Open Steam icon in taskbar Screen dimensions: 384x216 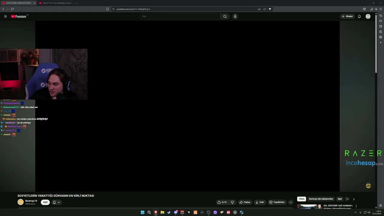(x=169, y=212)
